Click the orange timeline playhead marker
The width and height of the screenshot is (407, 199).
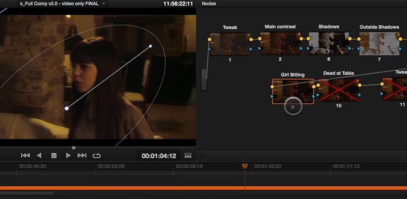click(x=245, y=166)
